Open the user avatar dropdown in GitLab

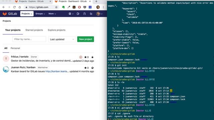click(x=99, y=14)
